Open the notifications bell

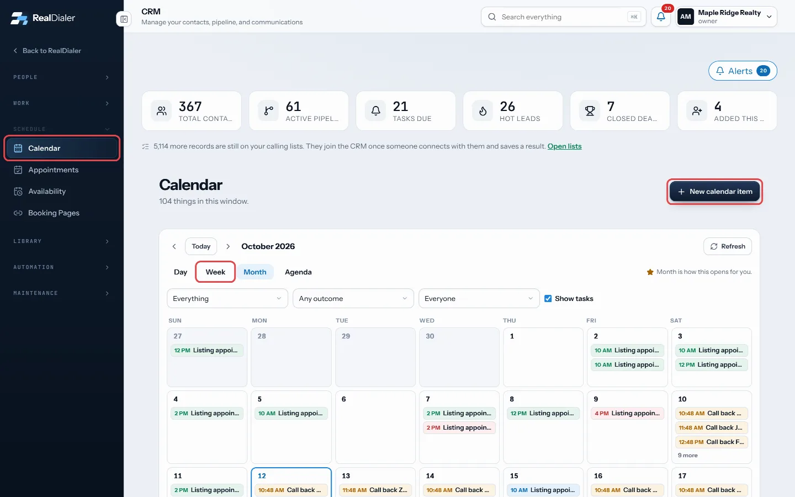pyautogui.click(x=661, y=17)
